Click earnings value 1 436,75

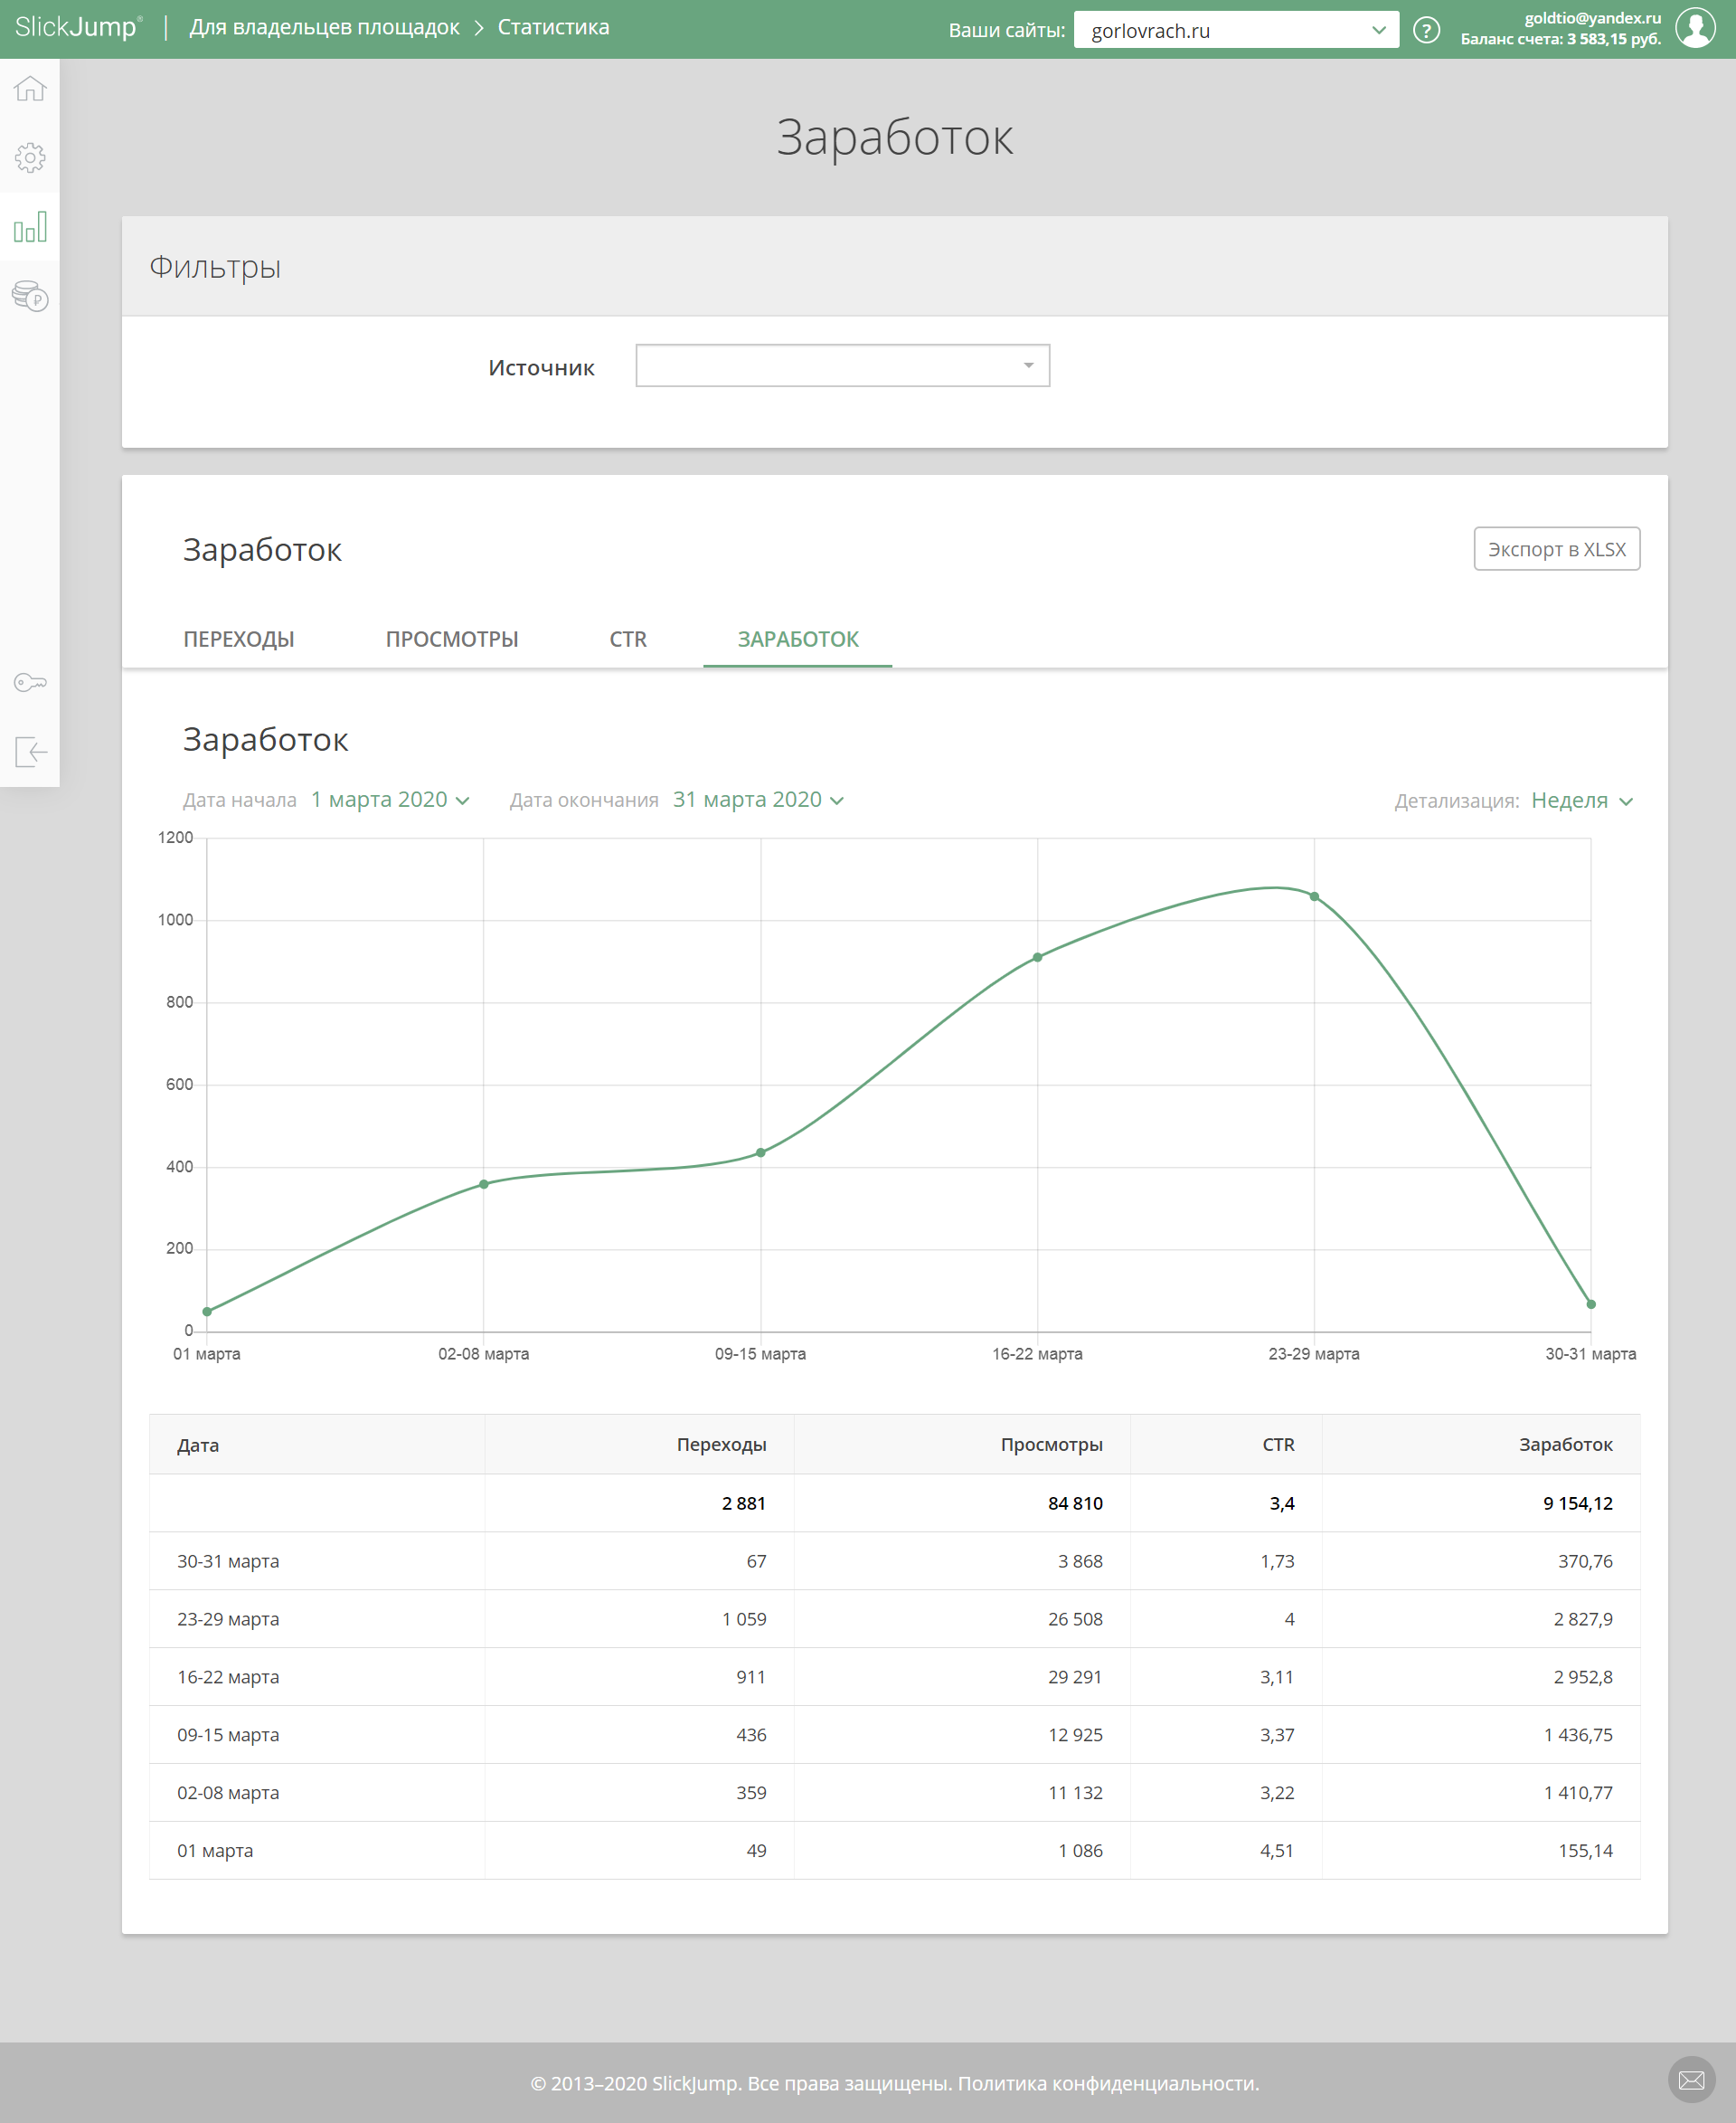[1578, 1735]
